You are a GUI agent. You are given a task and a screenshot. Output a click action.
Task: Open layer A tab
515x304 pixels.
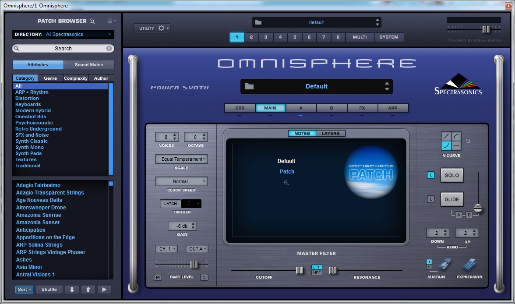[301, 108]
